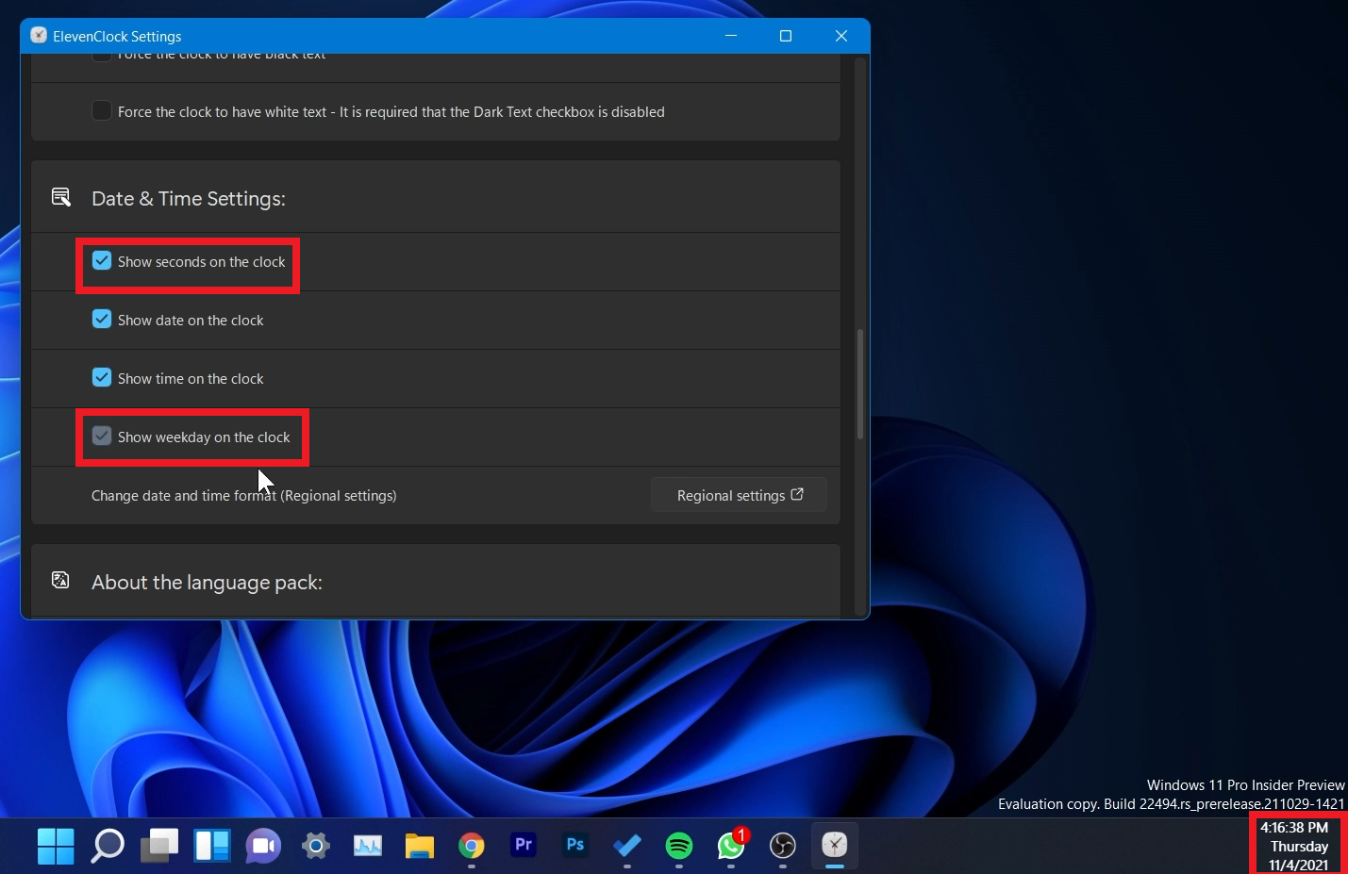Open Adobe Photoshop from taskbar
1348x874 pixels.
click(575, 846)
